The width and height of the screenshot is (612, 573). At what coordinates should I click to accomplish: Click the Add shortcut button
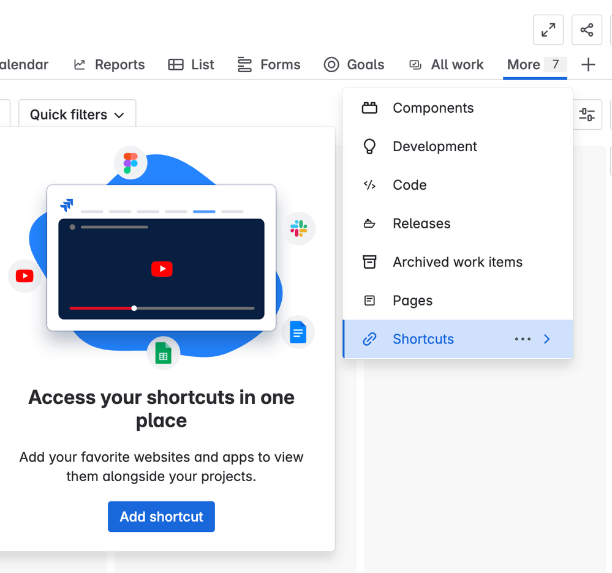tap(161, 517)
